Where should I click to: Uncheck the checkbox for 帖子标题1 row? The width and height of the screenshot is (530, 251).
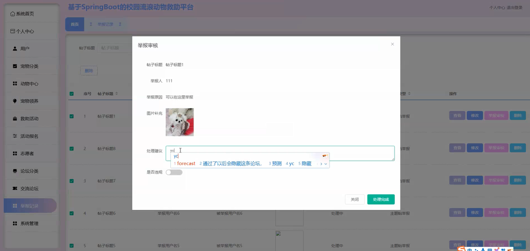point(72,115)
